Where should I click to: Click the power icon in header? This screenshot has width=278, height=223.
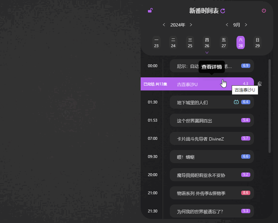[x=264, y=11]
